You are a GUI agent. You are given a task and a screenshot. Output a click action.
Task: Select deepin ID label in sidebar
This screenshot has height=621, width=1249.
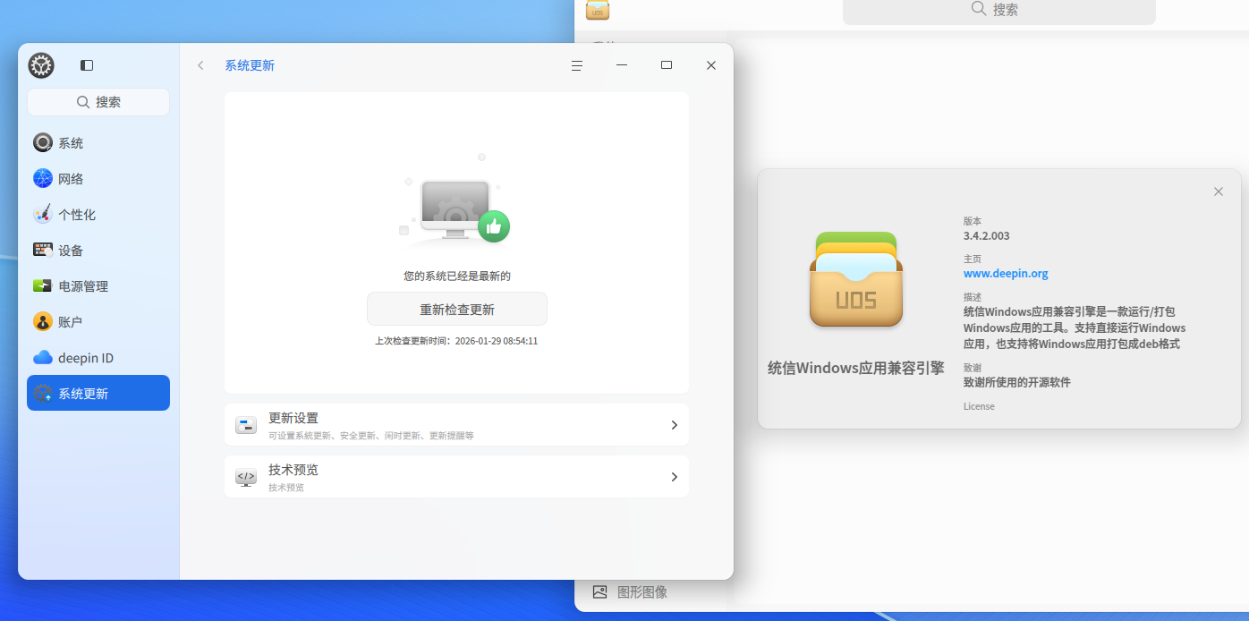pyautogui.click(x=86, y=358)
